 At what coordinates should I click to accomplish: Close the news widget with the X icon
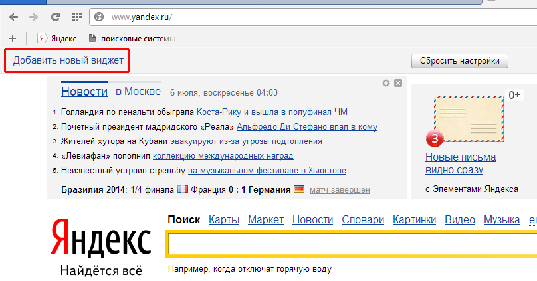(x=398, y=83)
